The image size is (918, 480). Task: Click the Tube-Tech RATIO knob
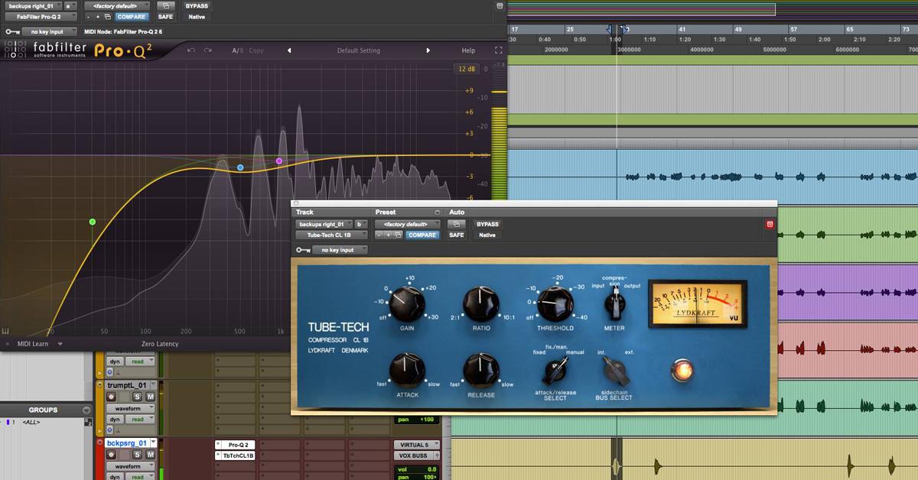[x=480, y=303]
